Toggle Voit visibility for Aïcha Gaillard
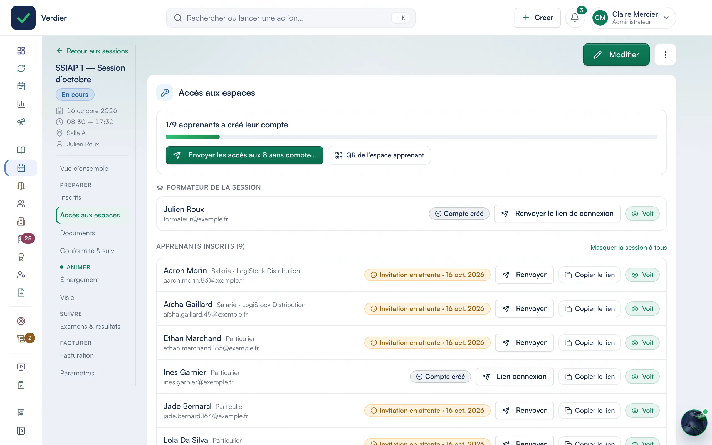 point(642,309)
